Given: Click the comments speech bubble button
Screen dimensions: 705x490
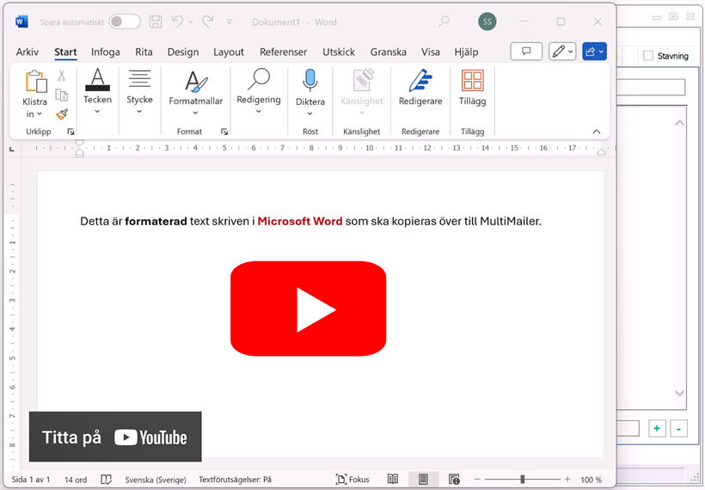Looking at the screenshot, I should pyautogui.click(x=526, y=52).
